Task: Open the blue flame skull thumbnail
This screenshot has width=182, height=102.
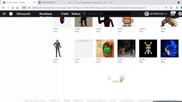Action: point(169,48)
